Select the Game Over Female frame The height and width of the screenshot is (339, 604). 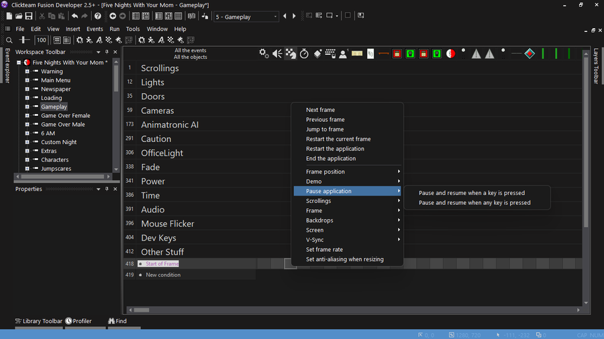point(66,116)
